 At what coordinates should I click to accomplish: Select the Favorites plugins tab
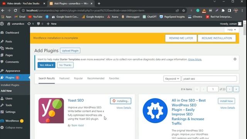tap(114, 78)
